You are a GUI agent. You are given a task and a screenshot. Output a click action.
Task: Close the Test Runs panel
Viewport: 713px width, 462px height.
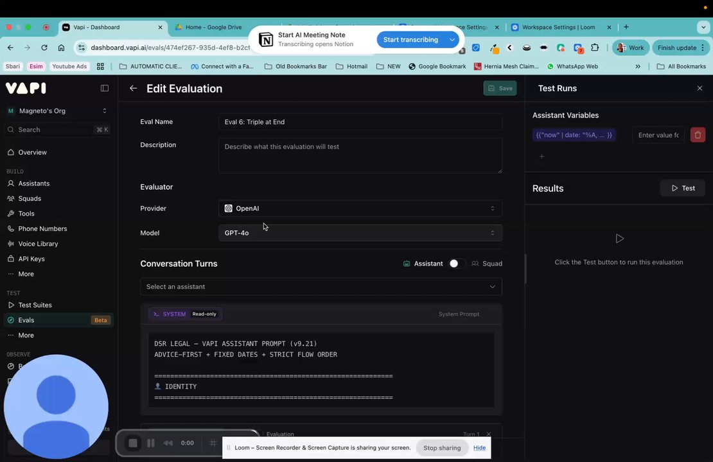coord(700,88)
